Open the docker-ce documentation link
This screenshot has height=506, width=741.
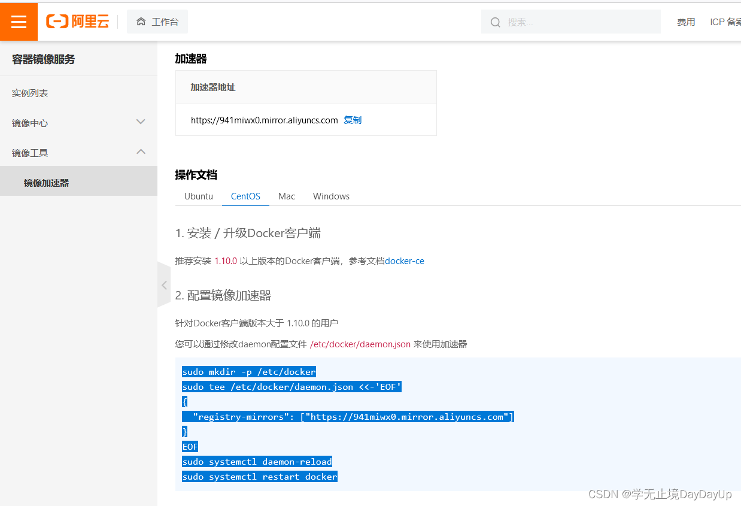[x=405, y=261]
